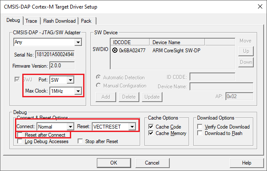Click the Update button
The image size is (267, 171).
[152, 97]
